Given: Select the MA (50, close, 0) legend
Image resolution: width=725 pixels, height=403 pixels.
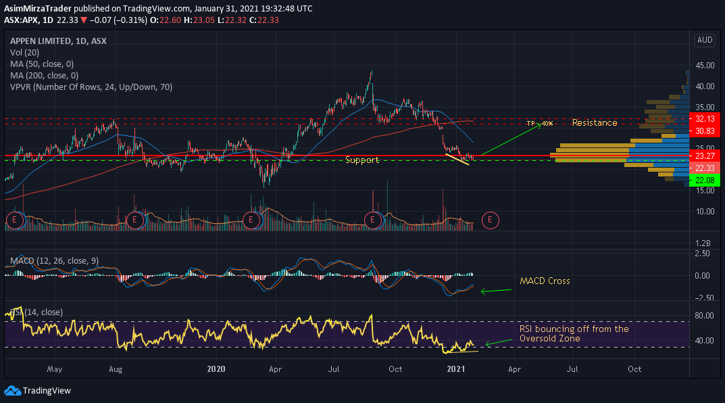Looking at the screenshot, I should pyautogui.click(x=42, y=64).
